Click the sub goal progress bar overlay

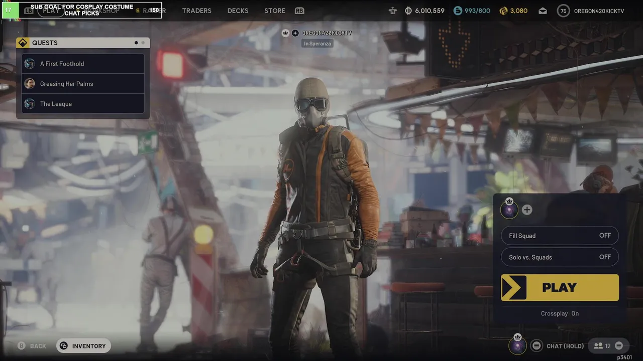82,10
